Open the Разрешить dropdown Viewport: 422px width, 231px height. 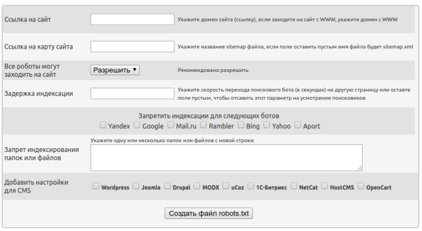tap(115, 70)
